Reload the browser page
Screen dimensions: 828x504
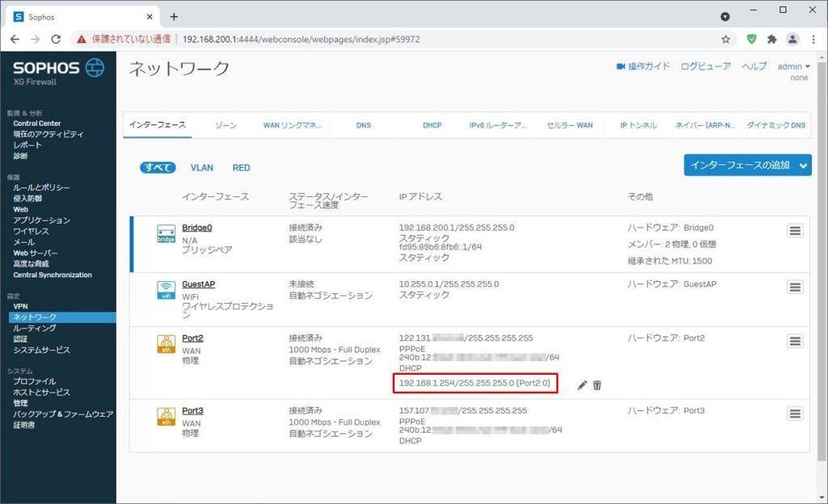tap(56, 39)
